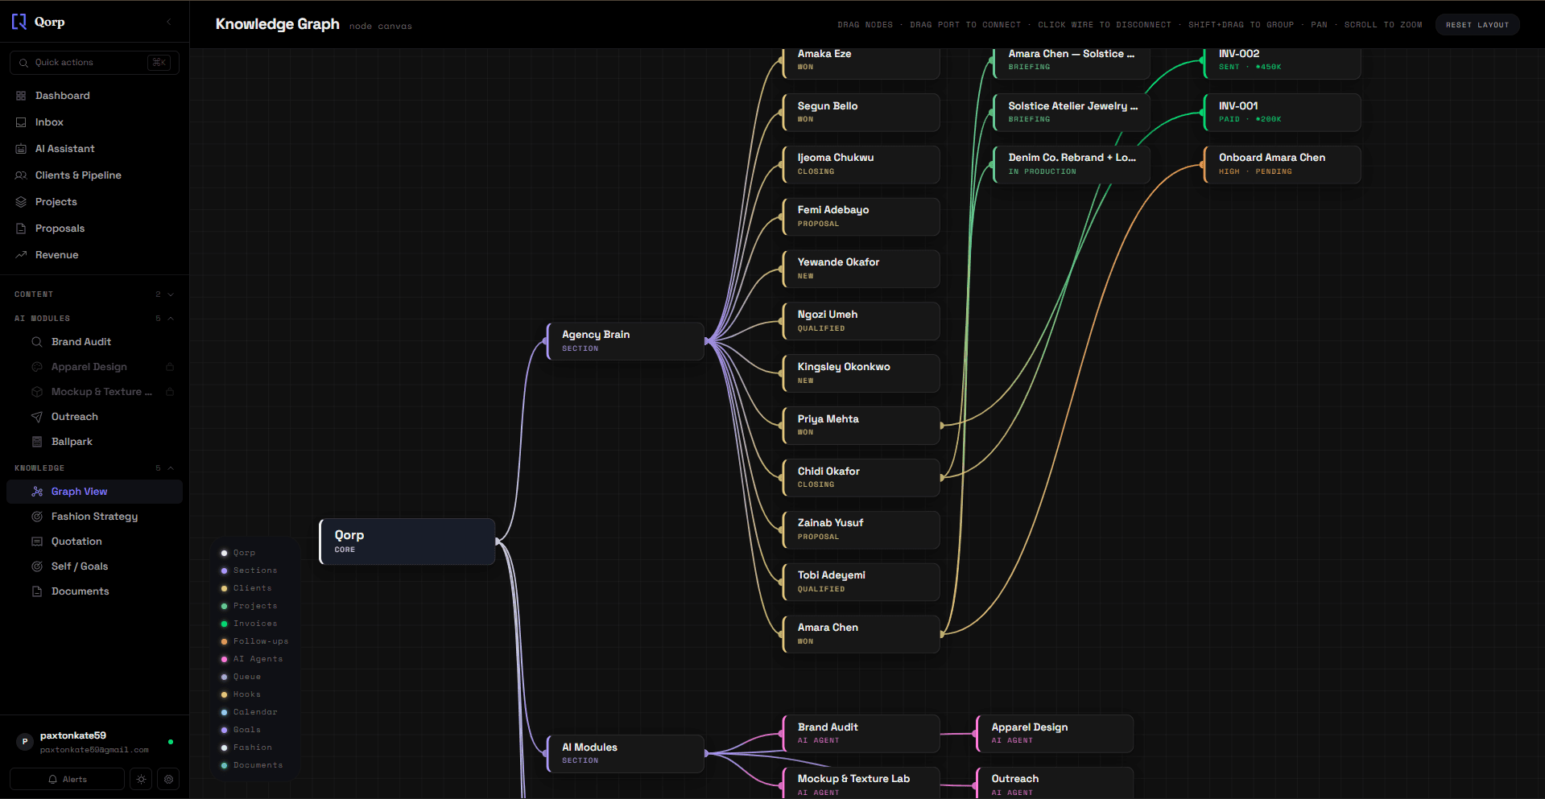
Task: Open Self / Goals page
Action: point(94,566)
